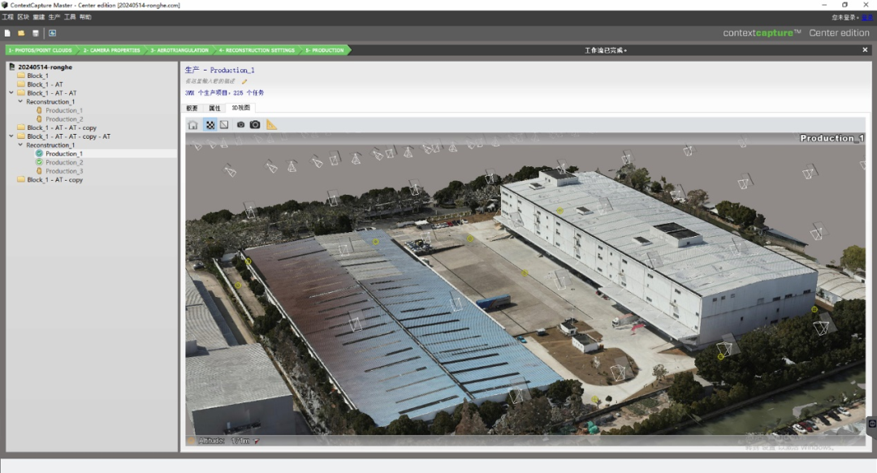The image size is (877, 473).
Task: Dismiss the workflow completed banner
Action: (865, 49)
